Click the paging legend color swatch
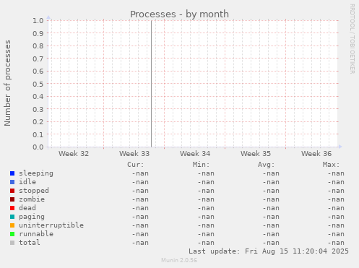This screenshot has height=268, width=359. click(12, 217)
